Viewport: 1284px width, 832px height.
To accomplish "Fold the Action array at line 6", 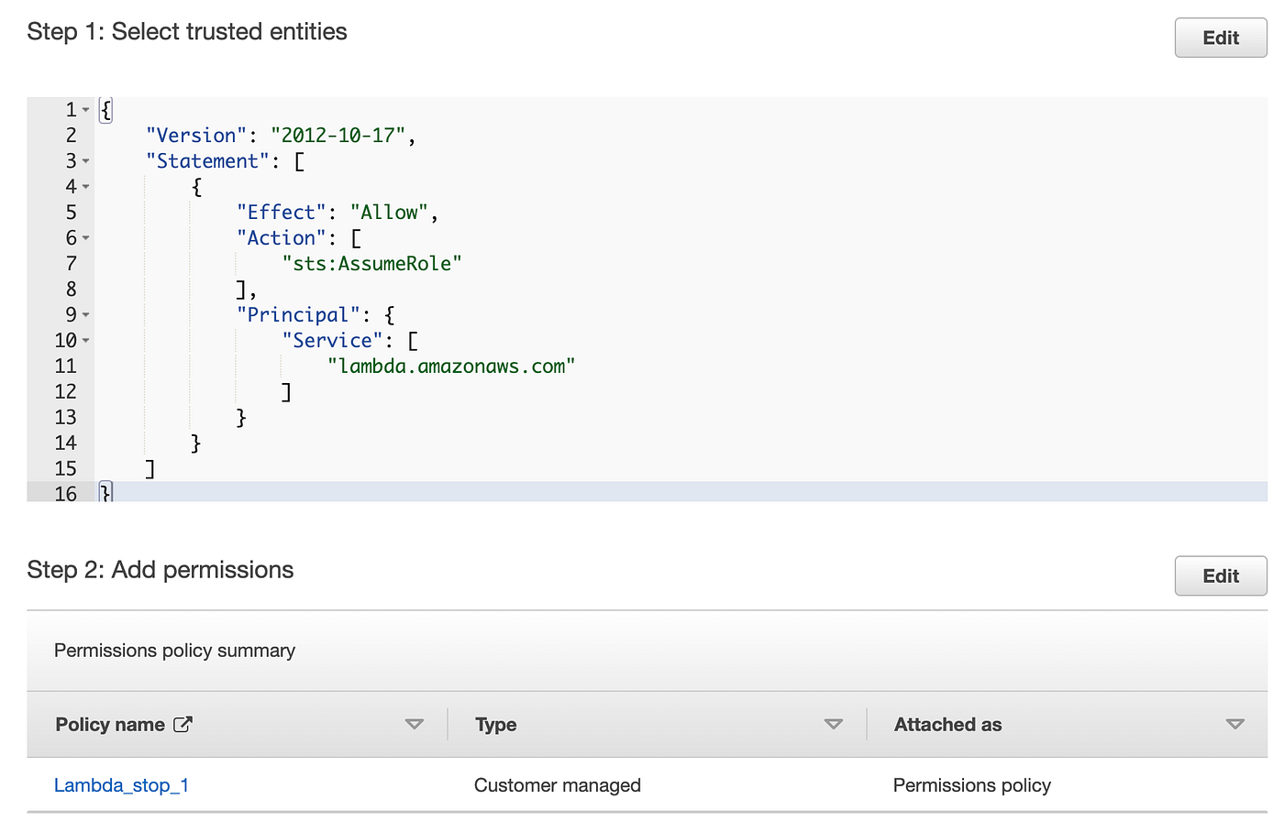I will pyautogui.click(x=86, y=238).
